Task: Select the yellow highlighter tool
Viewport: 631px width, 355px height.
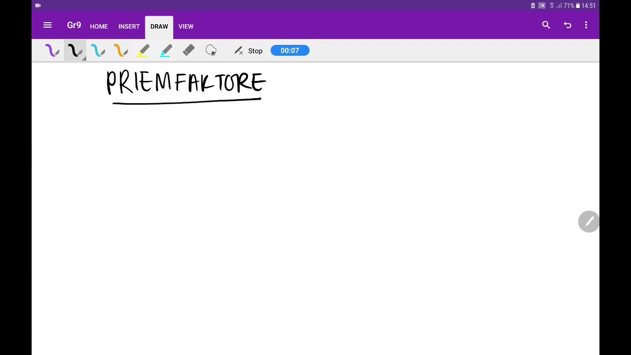Action: click(x=143, y=50)
